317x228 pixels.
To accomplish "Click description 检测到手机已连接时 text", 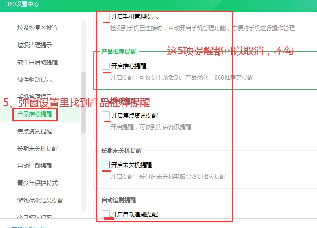I will tap(203, 28).
